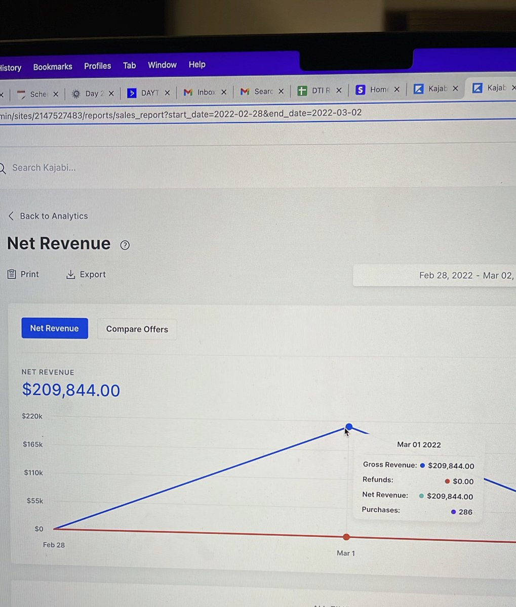
Task: Select the Mar 1 data point on the chart
Action: pyautogui.click(x=348, y=427)
